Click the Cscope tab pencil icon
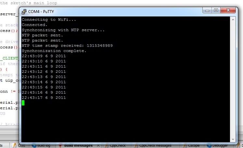243x148 pixels. coord(185,146)
